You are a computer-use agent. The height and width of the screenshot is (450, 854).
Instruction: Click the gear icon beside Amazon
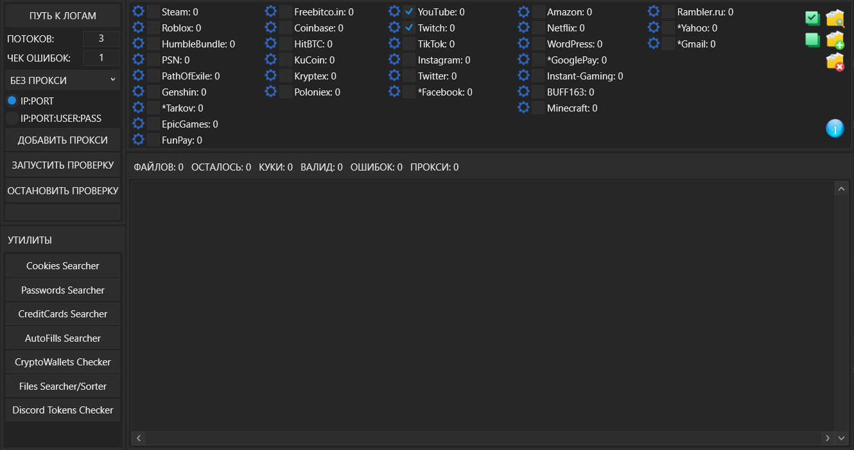pos(523,12)
